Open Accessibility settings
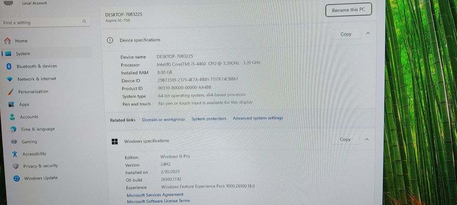This screenshot has width=457, height=205. (x=34, y=154)
